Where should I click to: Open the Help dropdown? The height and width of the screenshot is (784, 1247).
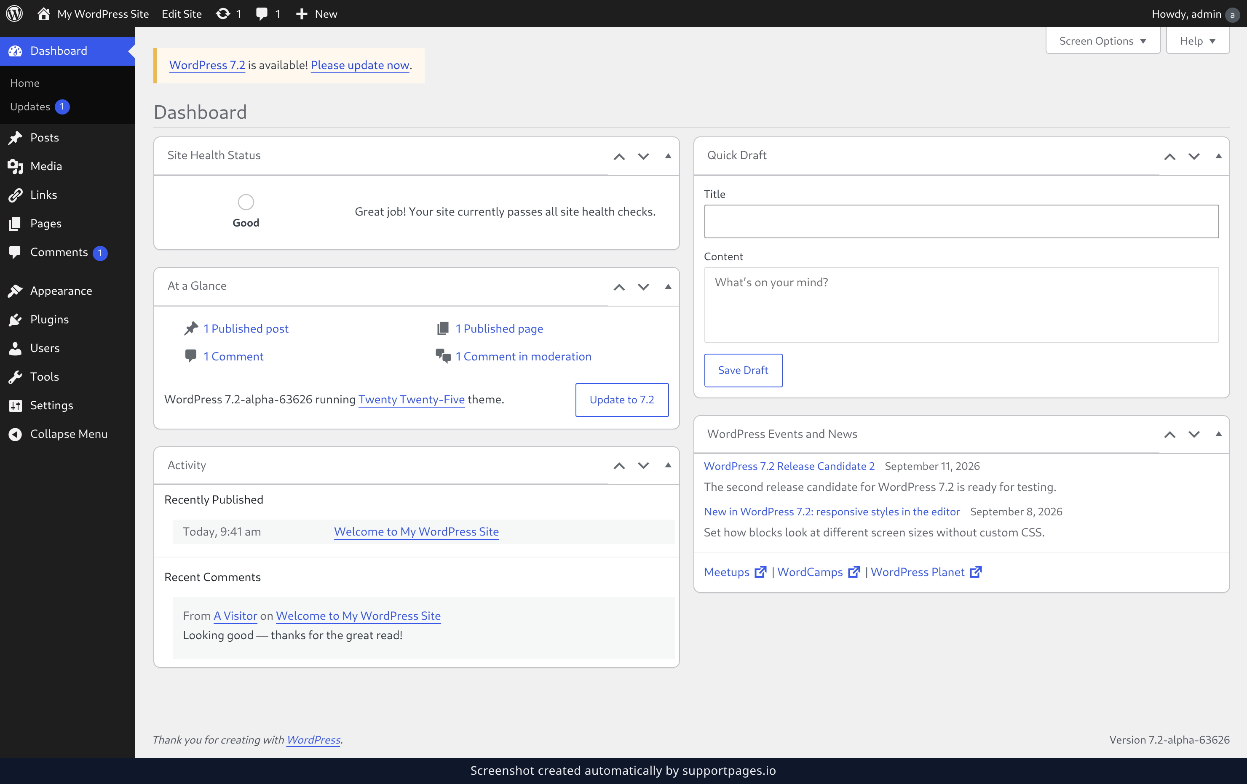(x=1197, y=41)
